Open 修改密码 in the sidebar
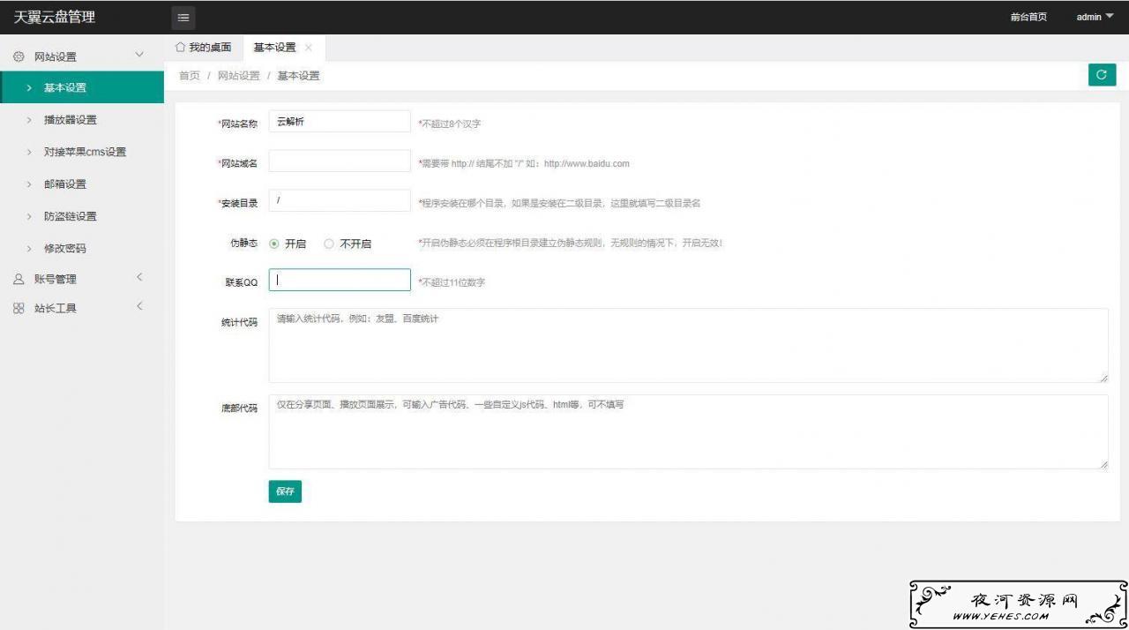Screen dimensions: 1129x630 pyautogui.click(x=82, y=249)
